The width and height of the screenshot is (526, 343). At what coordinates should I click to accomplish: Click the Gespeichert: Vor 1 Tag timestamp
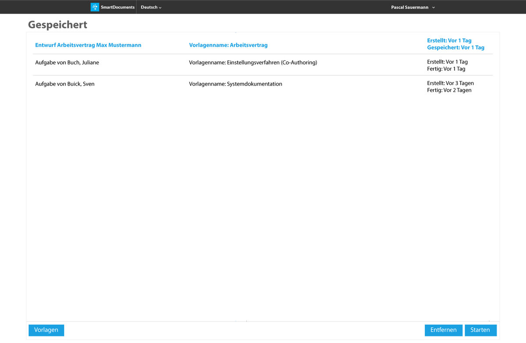(455, 47)
